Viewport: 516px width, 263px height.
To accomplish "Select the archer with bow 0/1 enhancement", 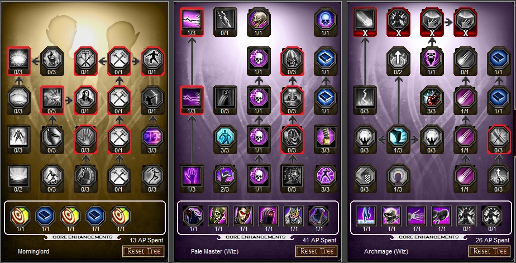I will [152, 97].
